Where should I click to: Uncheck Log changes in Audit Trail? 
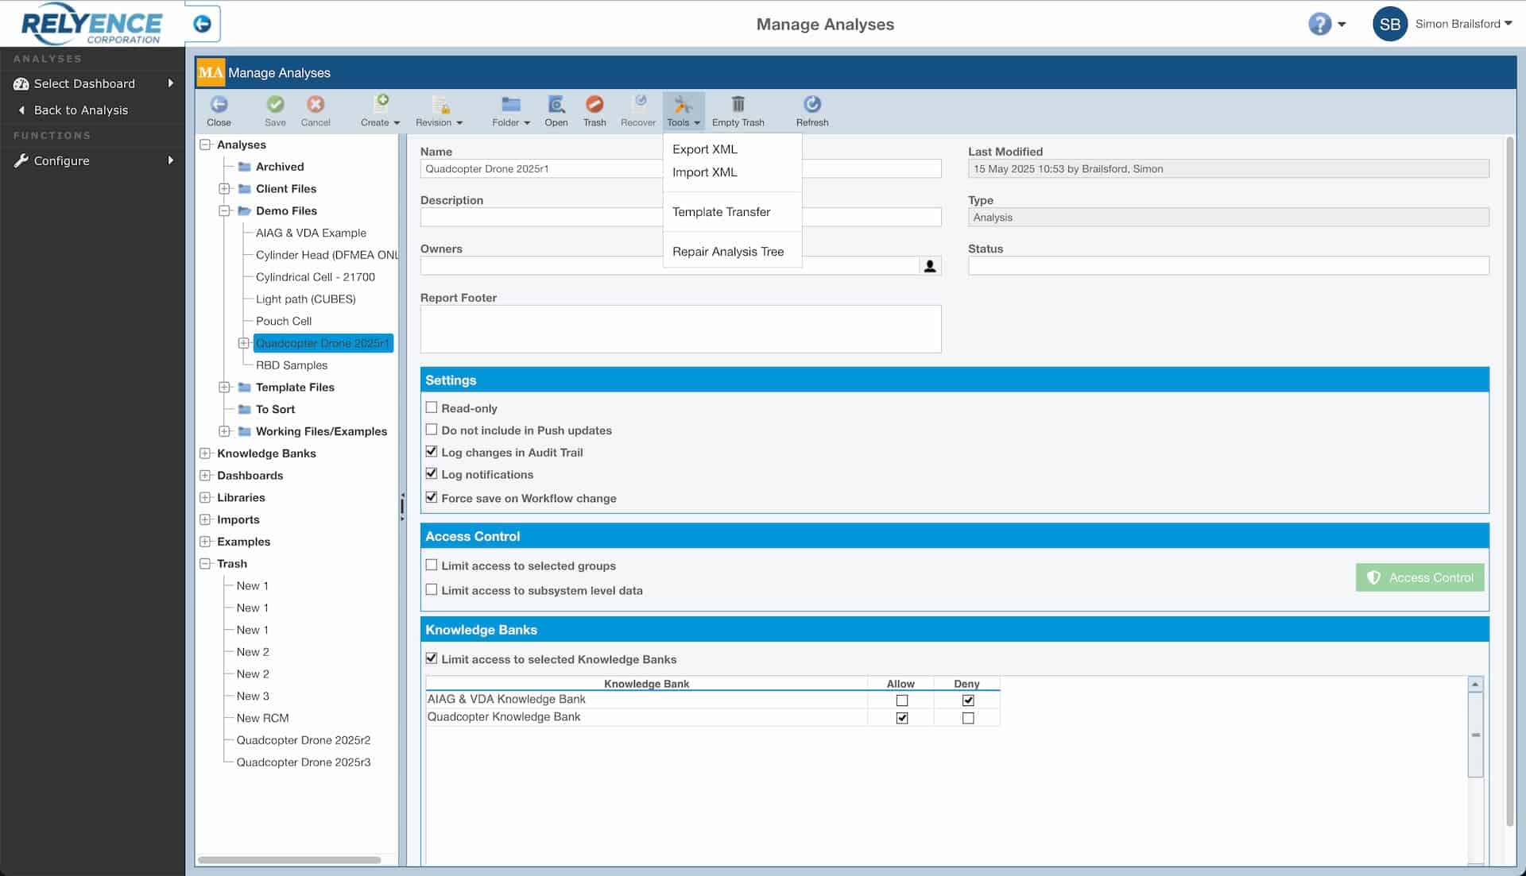pyautogui.click(x=432, y=452)
